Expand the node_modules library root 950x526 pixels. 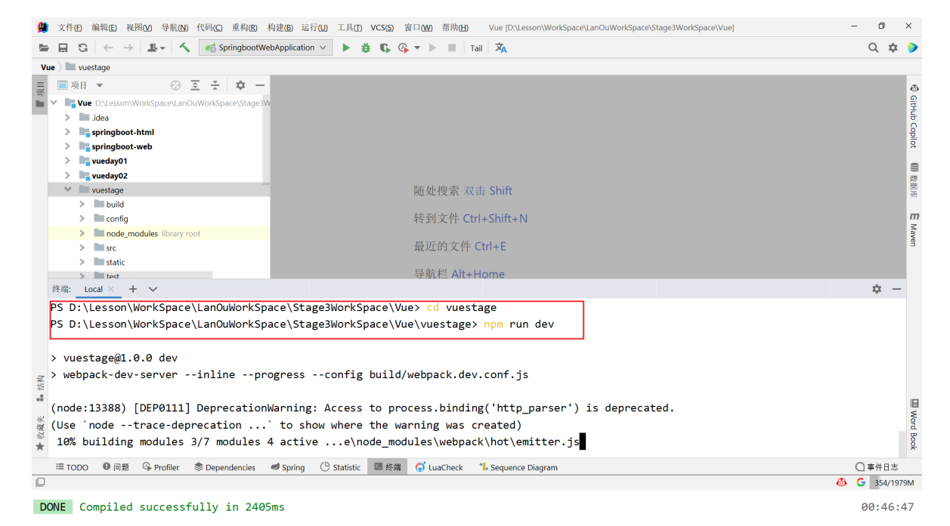pos(82,233)
